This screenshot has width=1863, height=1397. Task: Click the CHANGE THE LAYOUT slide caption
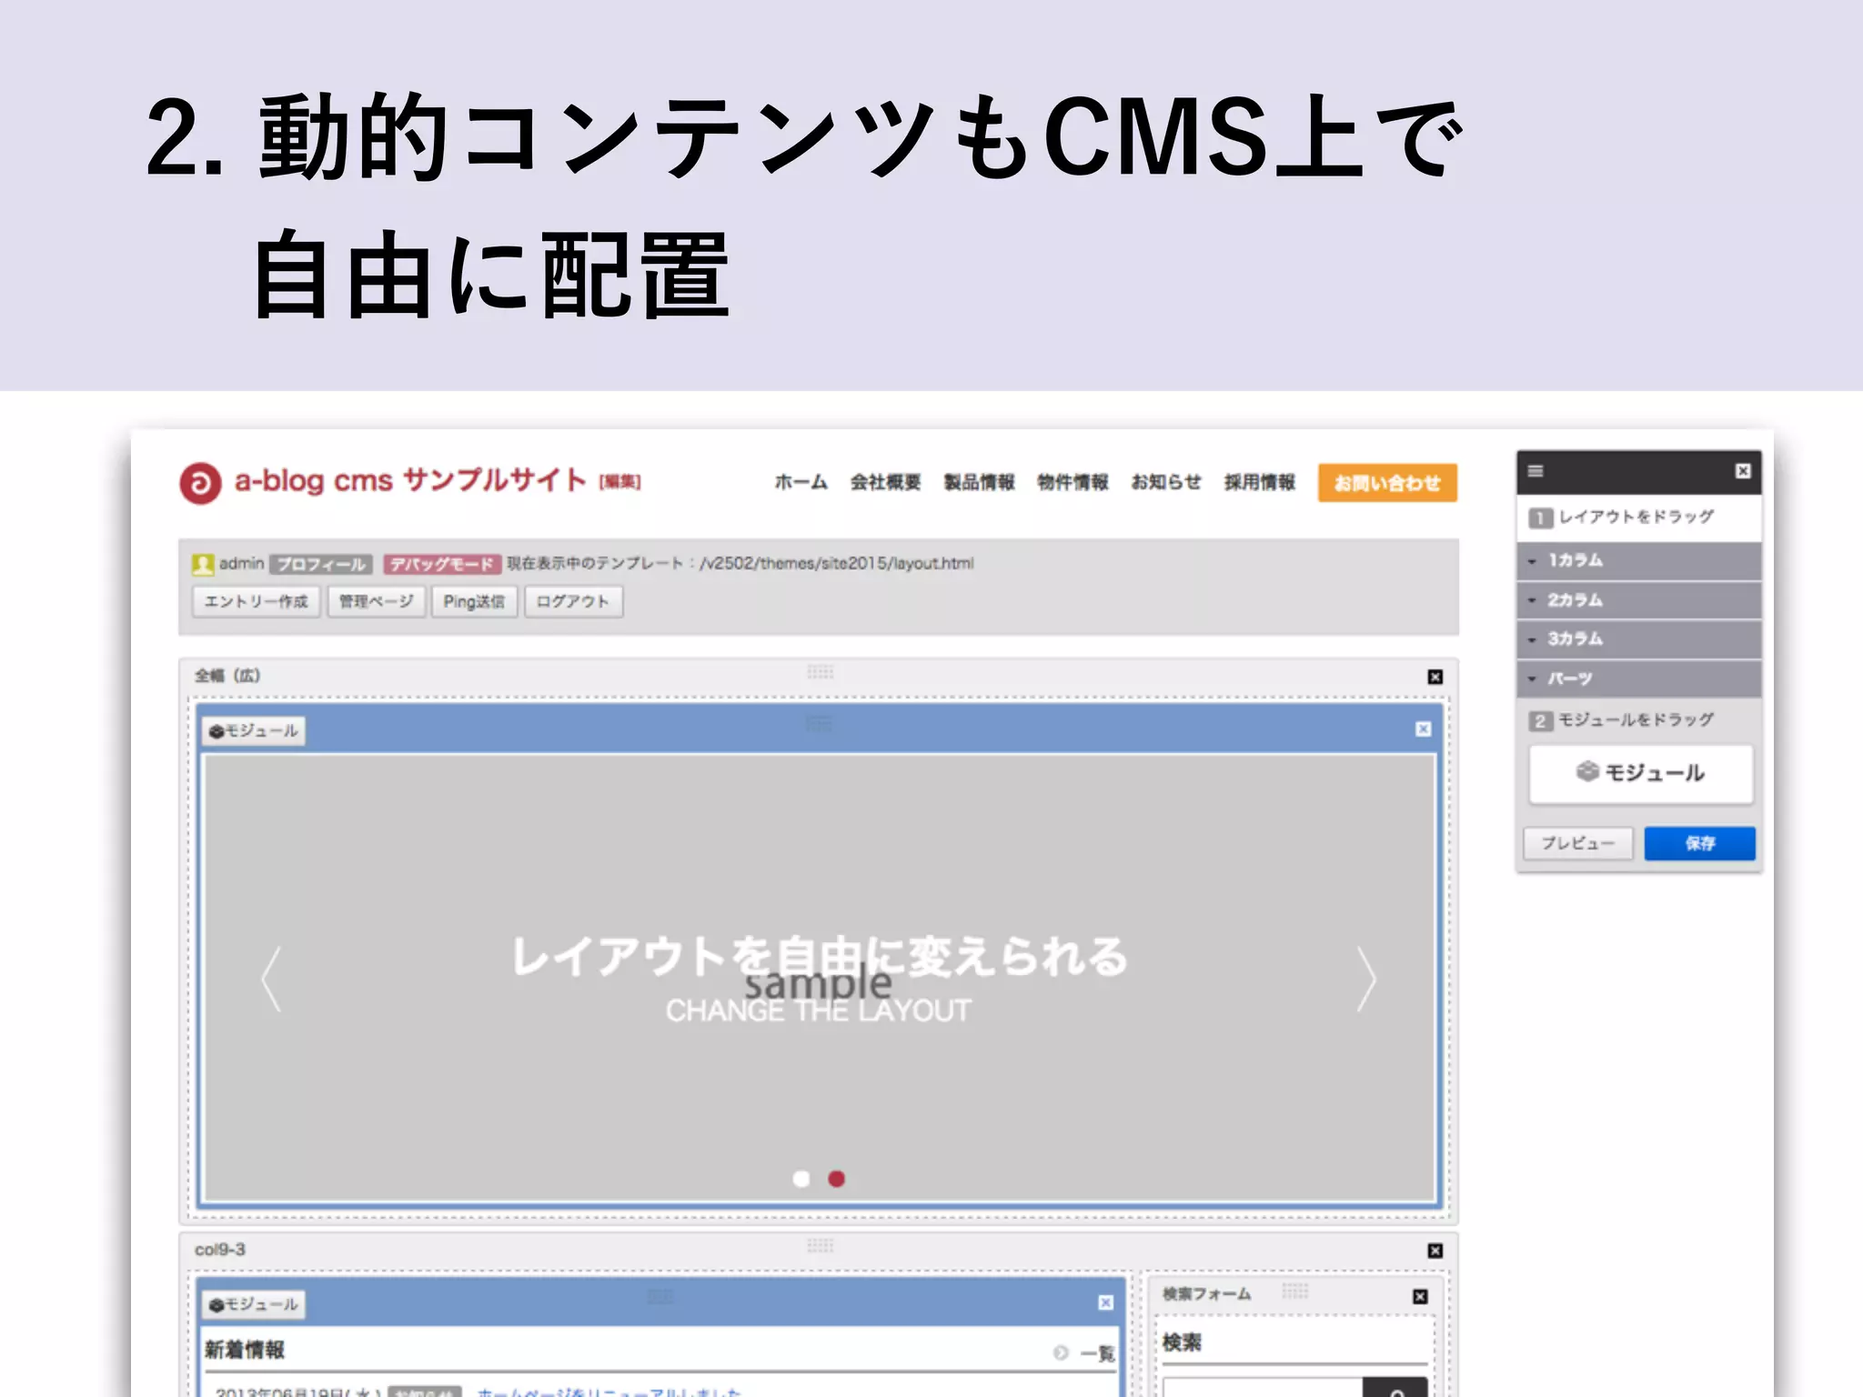point(819,1011)
